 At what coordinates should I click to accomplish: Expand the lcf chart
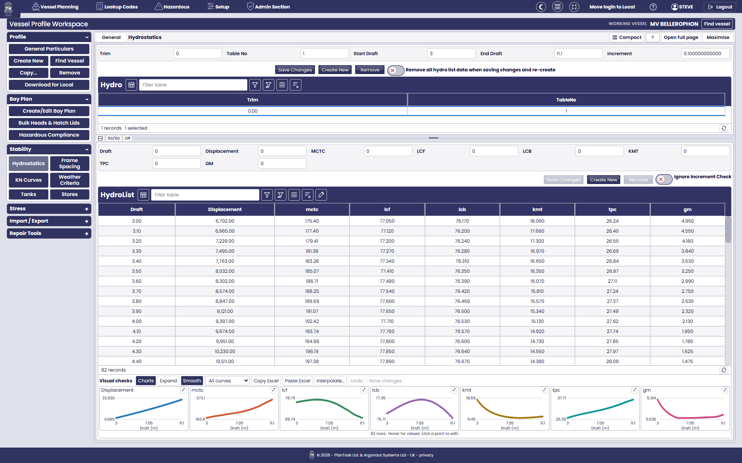[x=364, y=390]
